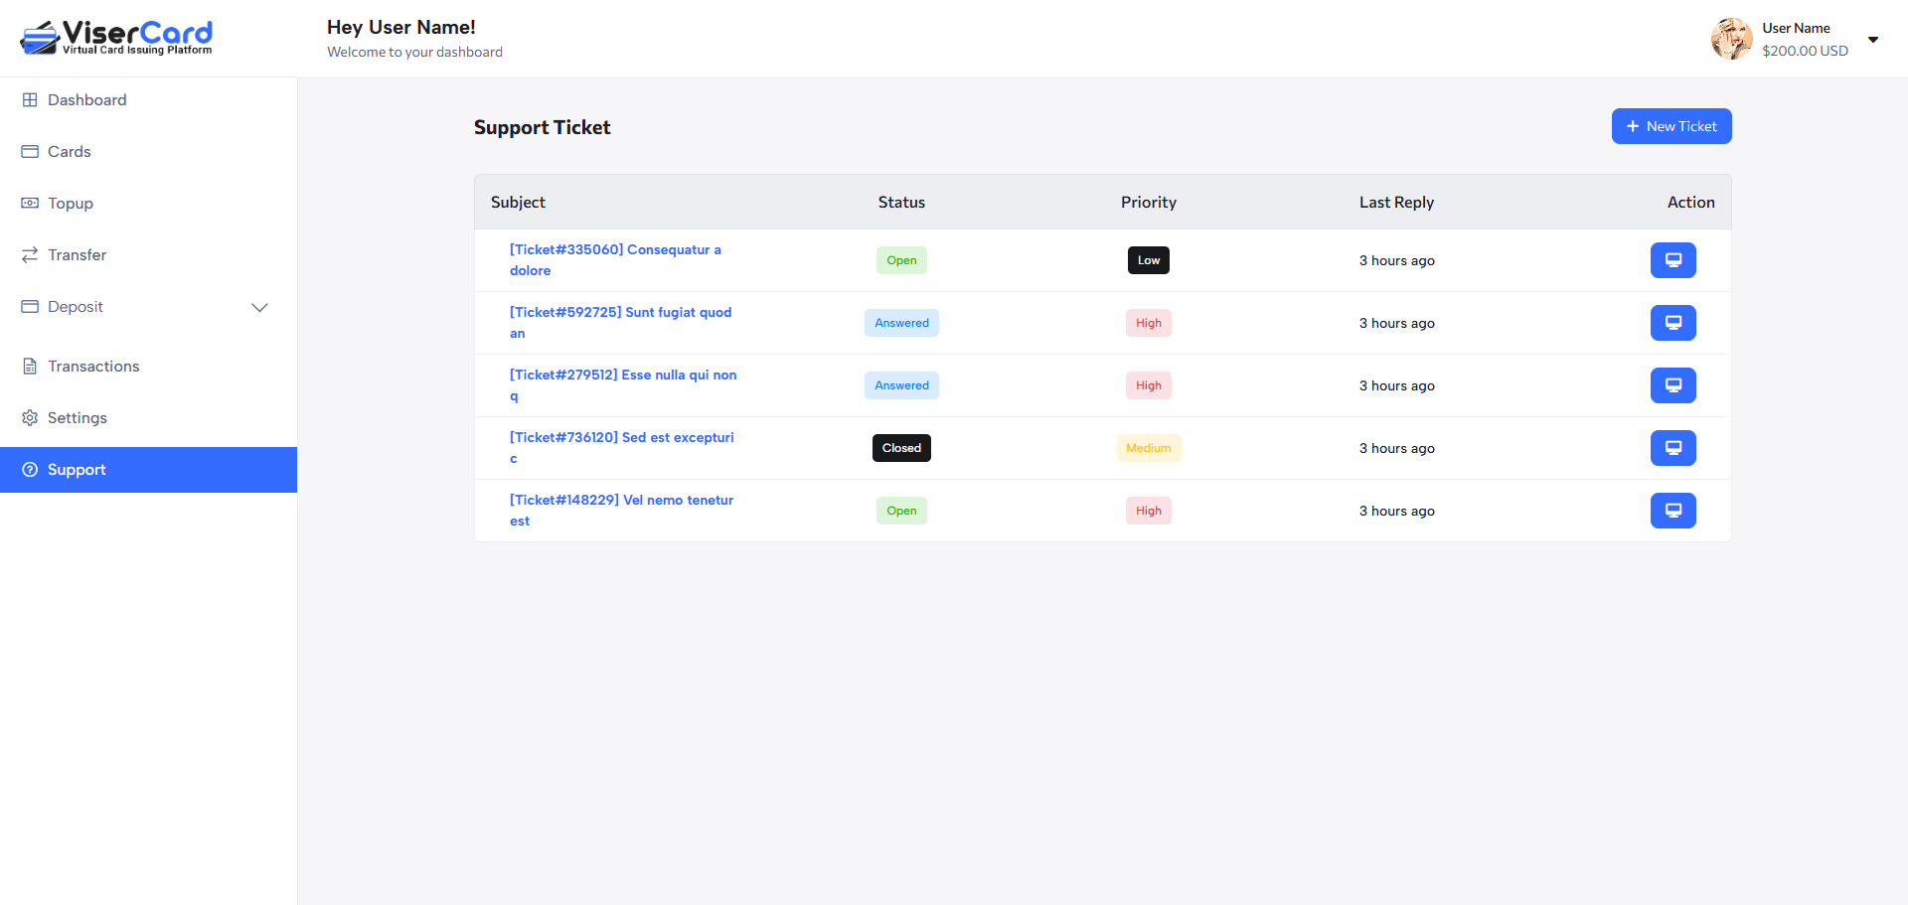Click the Settings gear icon
1908x905 pixels.
coord(30,418)
